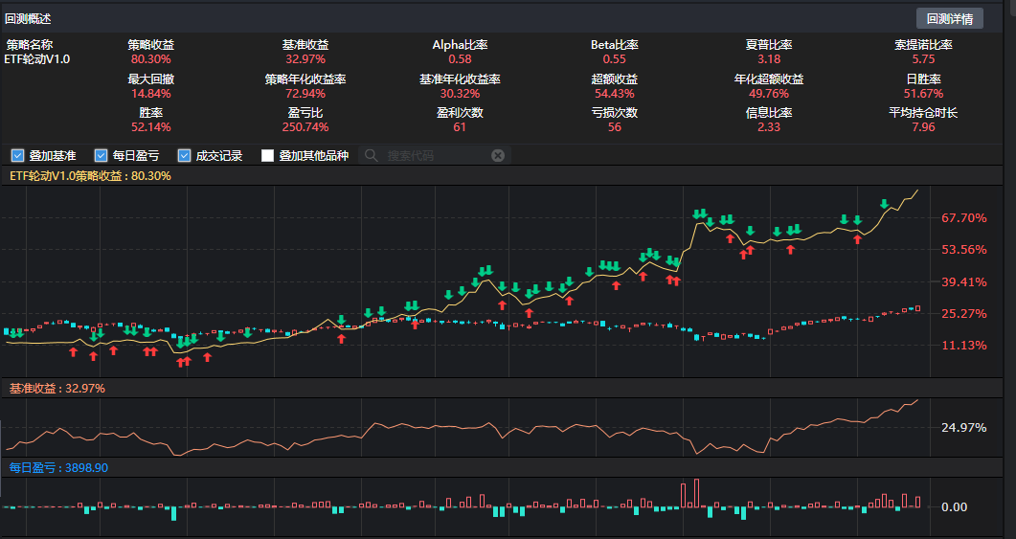Click the 24.97% benchmark axis label
The height and width of the screenshot is (539, 1016).
point(964,428)
